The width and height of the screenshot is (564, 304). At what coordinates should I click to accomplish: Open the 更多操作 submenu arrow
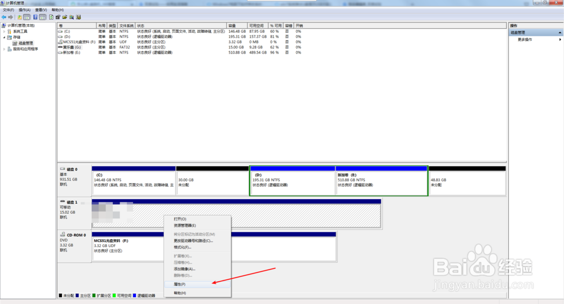[560, 39]
